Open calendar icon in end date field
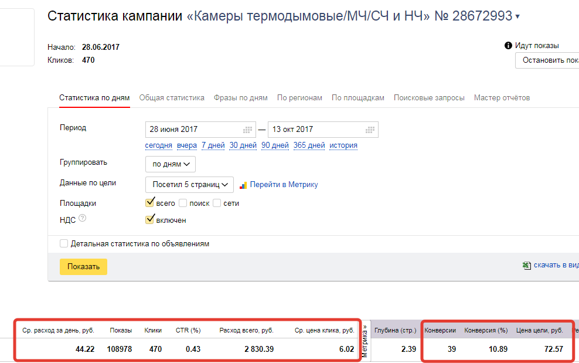This screenshot has width=579, height=363. click(370, 130)
